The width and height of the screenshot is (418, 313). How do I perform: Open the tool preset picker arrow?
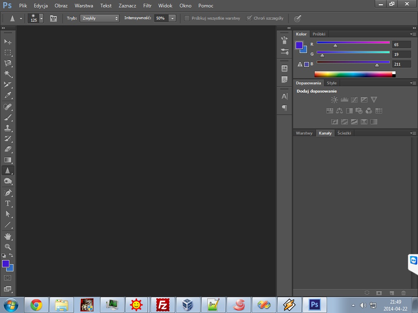tap(21, 19)
